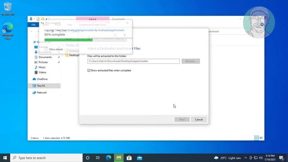
Task: Click '1 item selected 4.72 MB' status text
Action: [56, 138]
